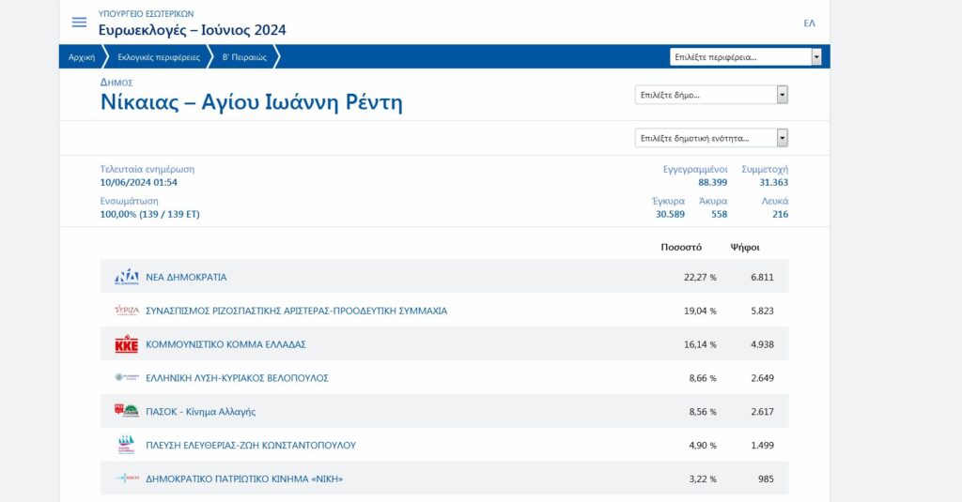
Task: Click the 5.823 votes value
Action: click(x=762, y=311)
